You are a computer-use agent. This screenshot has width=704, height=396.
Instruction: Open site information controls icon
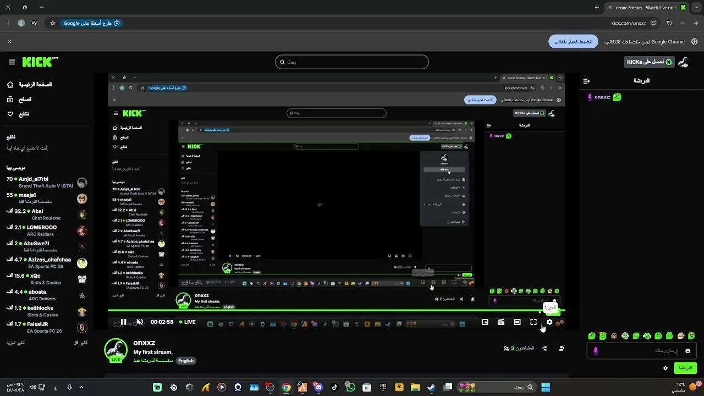click(x=654, y=23)
